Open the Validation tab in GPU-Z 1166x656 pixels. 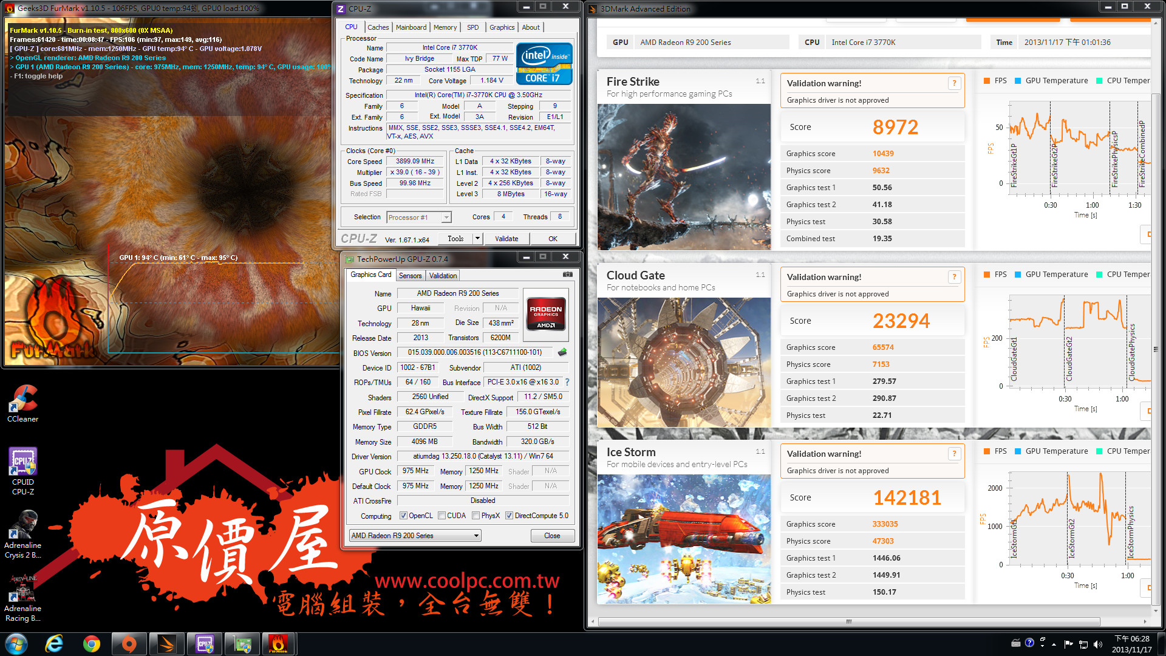[x=443, y=276]
